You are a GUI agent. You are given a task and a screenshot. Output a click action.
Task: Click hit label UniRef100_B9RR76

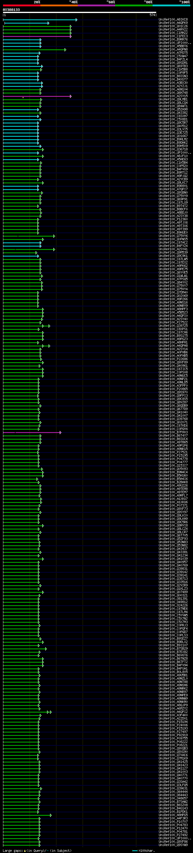pos(173,39)
